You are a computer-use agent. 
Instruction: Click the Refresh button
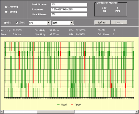[102, 22]
